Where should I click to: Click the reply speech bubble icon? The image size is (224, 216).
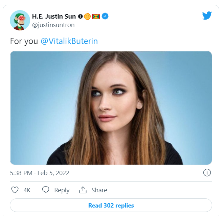[46, 190]
